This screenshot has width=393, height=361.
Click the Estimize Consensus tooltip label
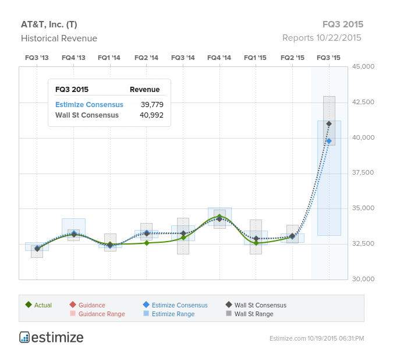(x=89, y=105)
